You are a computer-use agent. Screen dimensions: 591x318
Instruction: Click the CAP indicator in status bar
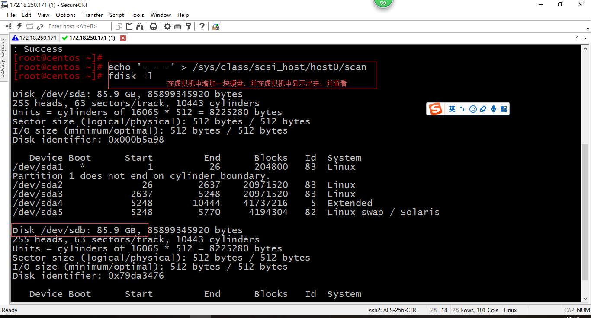pyautogui.click(x=569, y=310)
